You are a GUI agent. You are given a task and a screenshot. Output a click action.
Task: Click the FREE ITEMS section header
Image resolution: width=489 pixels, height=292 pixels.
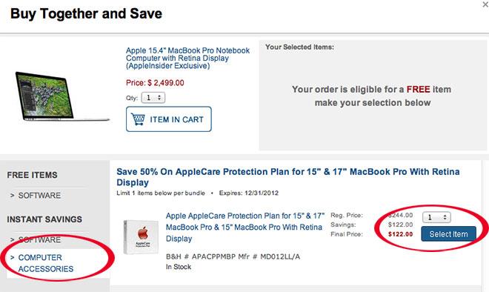click(32, 175)
